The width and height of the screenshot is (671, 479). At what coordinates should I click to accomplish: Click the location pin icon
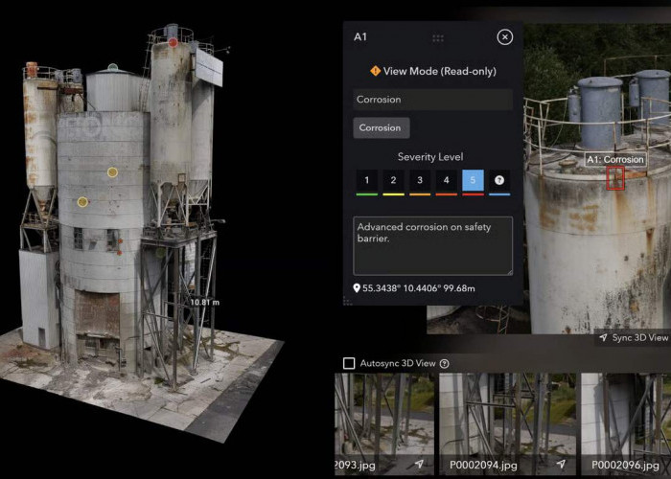coord(357,288)
